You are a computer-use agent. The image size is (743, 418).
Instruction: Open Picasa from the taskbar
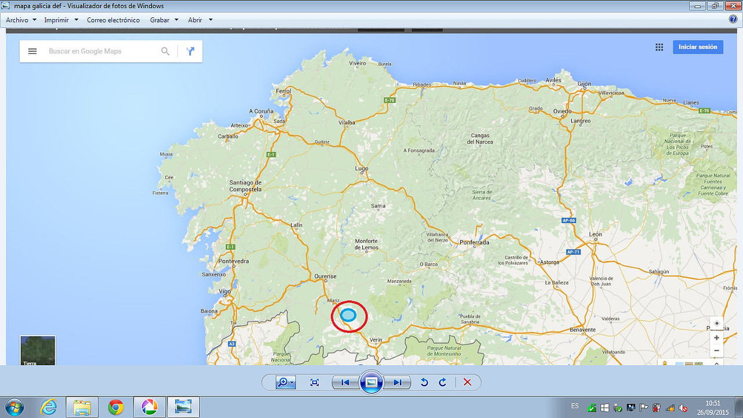[x=149, y=408]
